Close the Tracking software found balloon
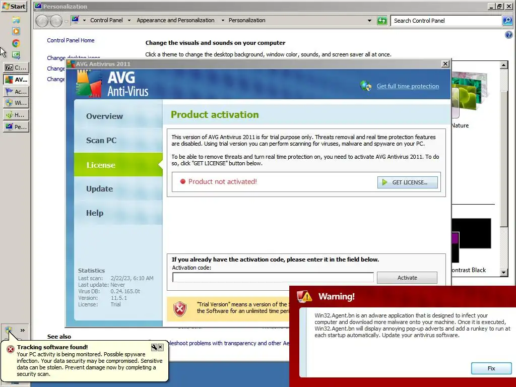Screen dimensions: 516x387 coord(161,347)
